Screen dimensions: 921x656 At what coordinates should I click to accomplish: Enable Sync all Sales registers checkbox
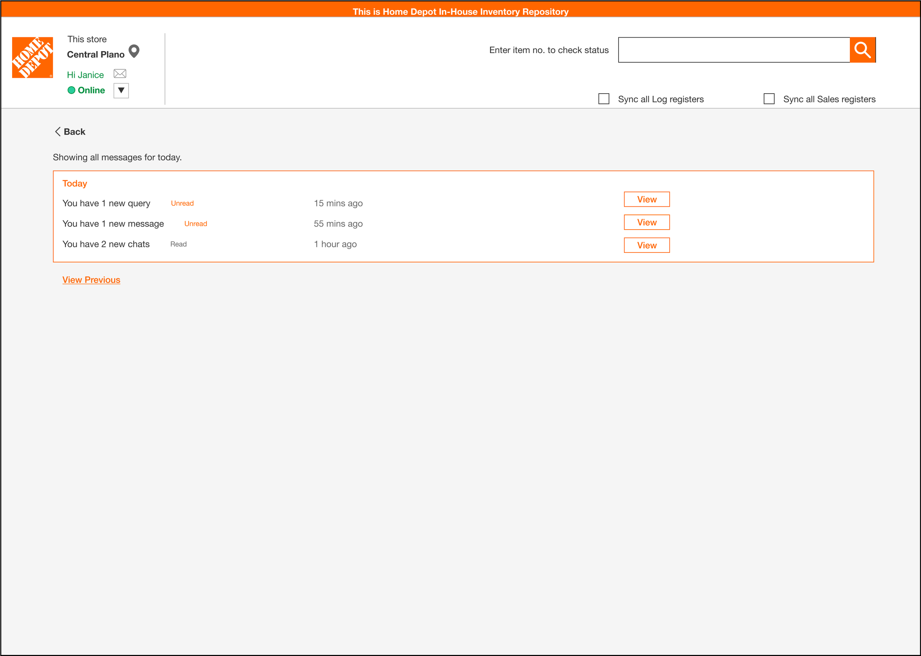point(769,99)
